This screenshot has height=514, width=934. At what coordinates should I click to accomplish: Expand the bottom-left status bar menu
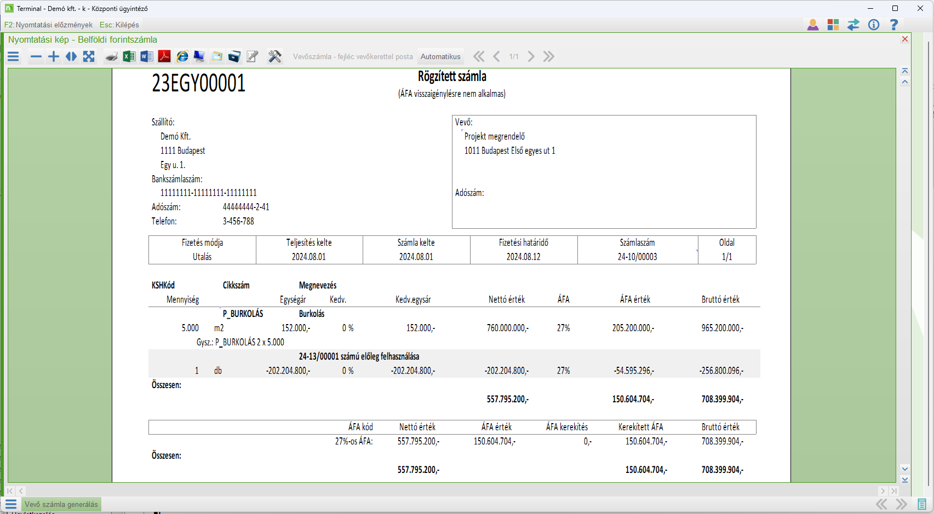point(11,504)
